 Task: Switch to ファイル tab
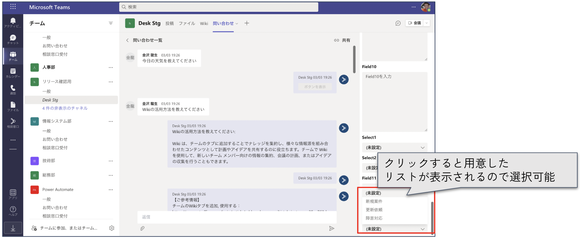pyautogui.click(x=187, y=24)
